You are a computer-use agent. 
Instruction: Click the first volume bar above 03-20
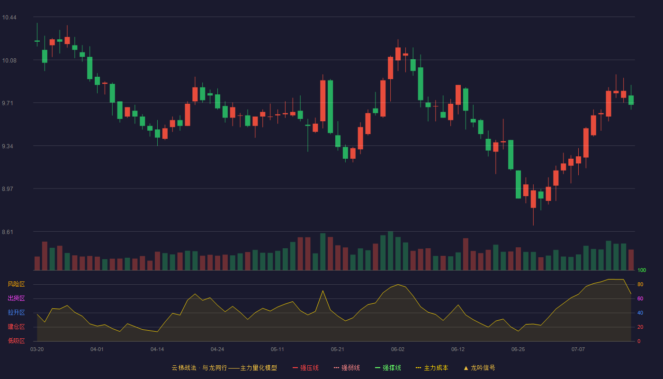click(37, 263)
